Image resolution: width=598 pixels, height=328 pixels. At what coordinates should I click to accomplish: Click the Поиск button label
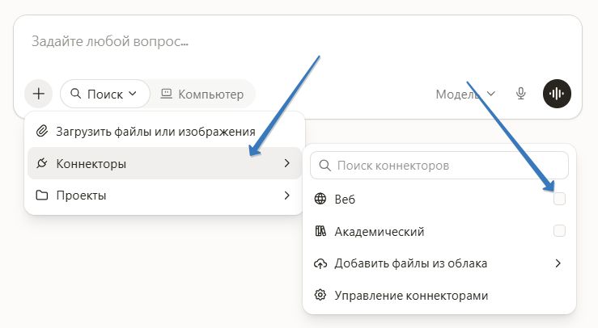[105, 94]
